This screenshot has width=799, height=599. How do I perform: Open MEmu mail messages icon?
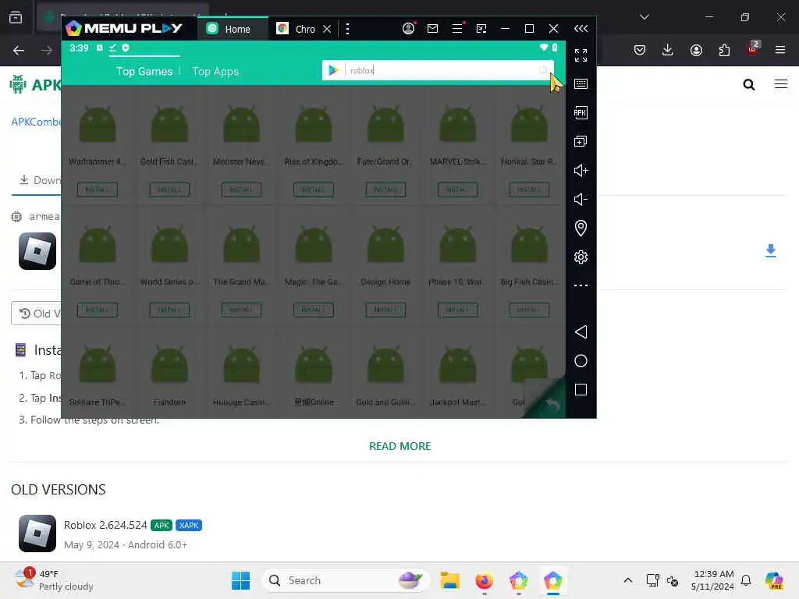click(432, 29)
